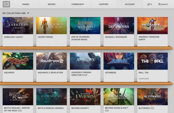174x113 pixels.
Task: Open the Beyond Good & Evil cover art
Action: (119, 97)
